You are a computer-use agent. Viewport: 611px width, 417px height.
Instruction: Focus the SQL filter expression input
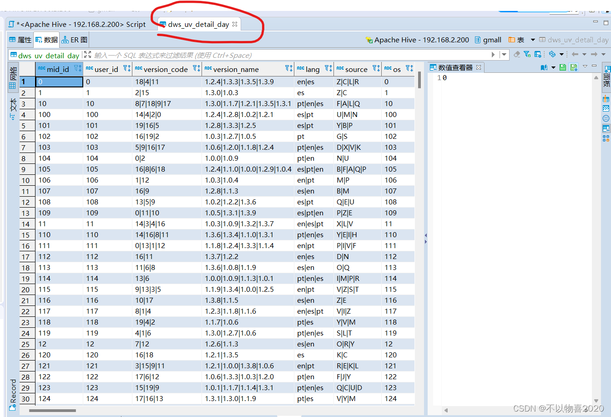click(x=291, y=55)
